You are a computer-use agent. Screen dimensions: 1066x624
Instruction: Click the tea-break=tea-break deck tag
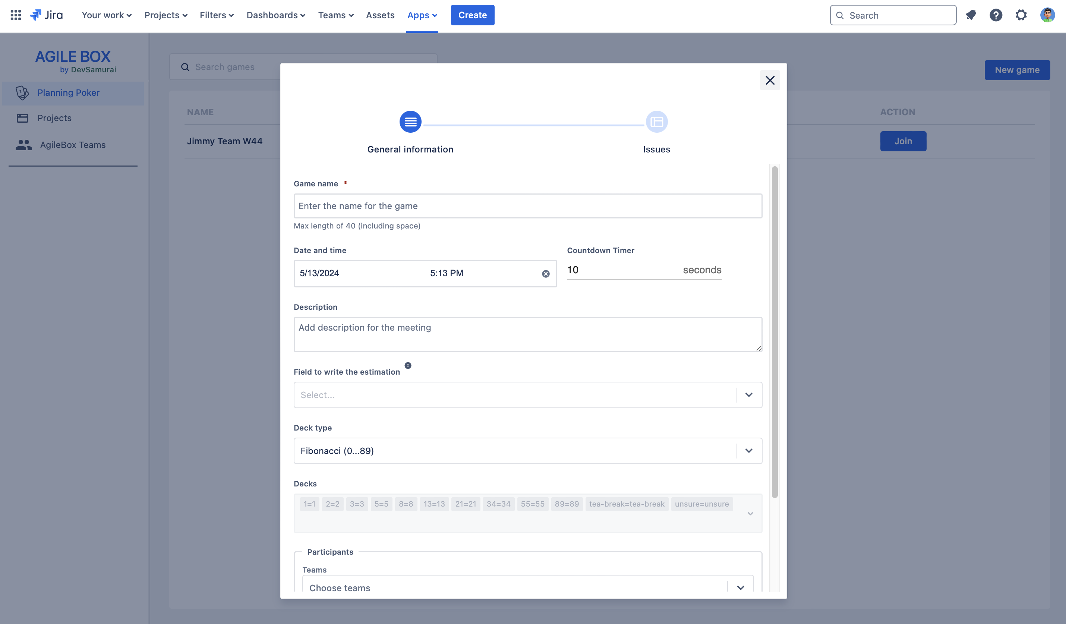pyautogui.click(x=627, y=504)
